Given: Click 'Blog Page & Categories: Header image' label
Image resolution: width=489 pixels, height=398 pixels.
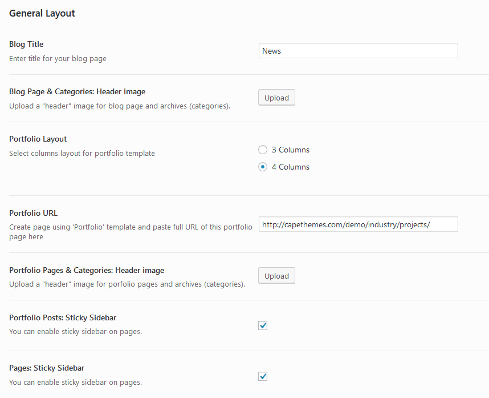Looking at the screenshot, I should point(78,91).
